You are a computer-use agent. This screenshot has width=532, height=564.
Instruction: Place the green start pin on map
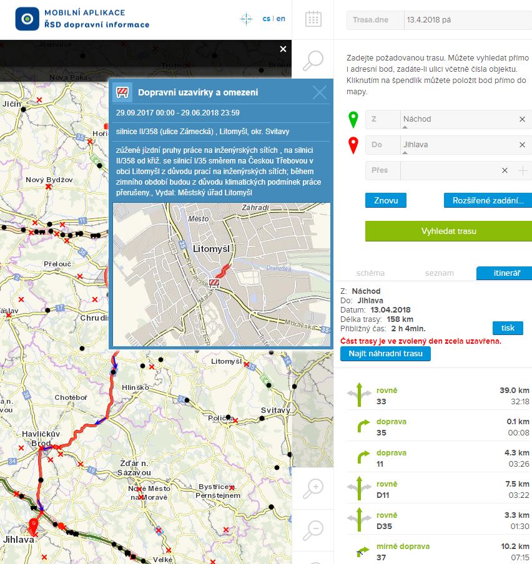pos(353,120)
